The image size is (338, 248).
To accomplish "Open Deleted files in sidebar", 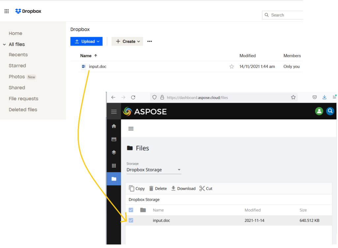I will pos(23,109).
